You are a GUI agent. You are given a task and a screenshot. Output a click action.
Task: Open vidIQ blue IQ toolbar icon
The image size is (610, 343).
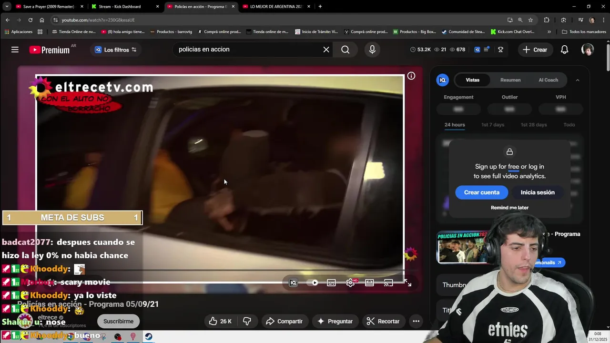[477, 50]
